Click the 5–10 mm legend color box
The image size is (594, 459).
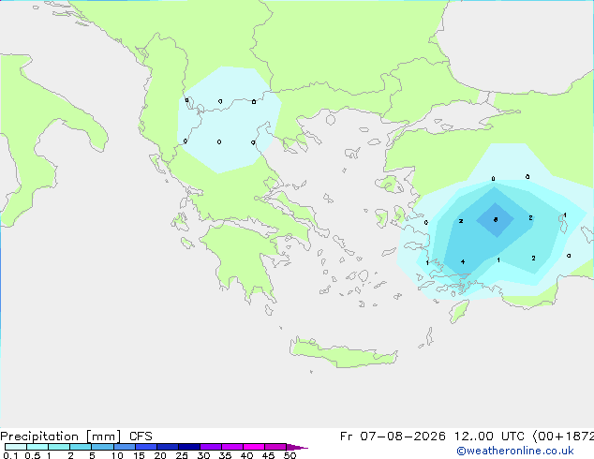tap(103, 447)
